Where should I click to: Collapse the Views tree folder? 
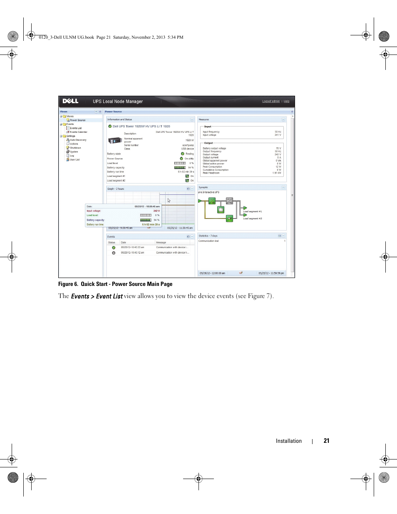(x=61, y=117)
